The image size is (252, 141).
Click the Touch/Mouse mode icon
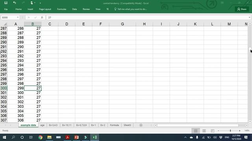[x=31, y=3]
